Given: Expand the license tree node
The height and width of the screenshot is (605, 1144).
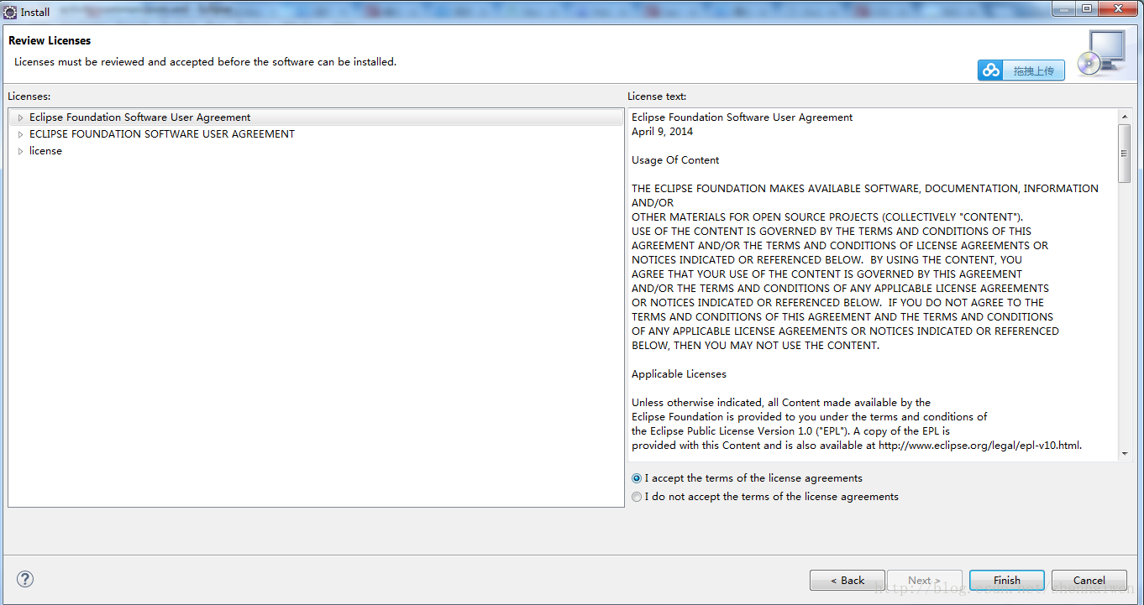Looking at the screenshot, I should pos(20,151).
